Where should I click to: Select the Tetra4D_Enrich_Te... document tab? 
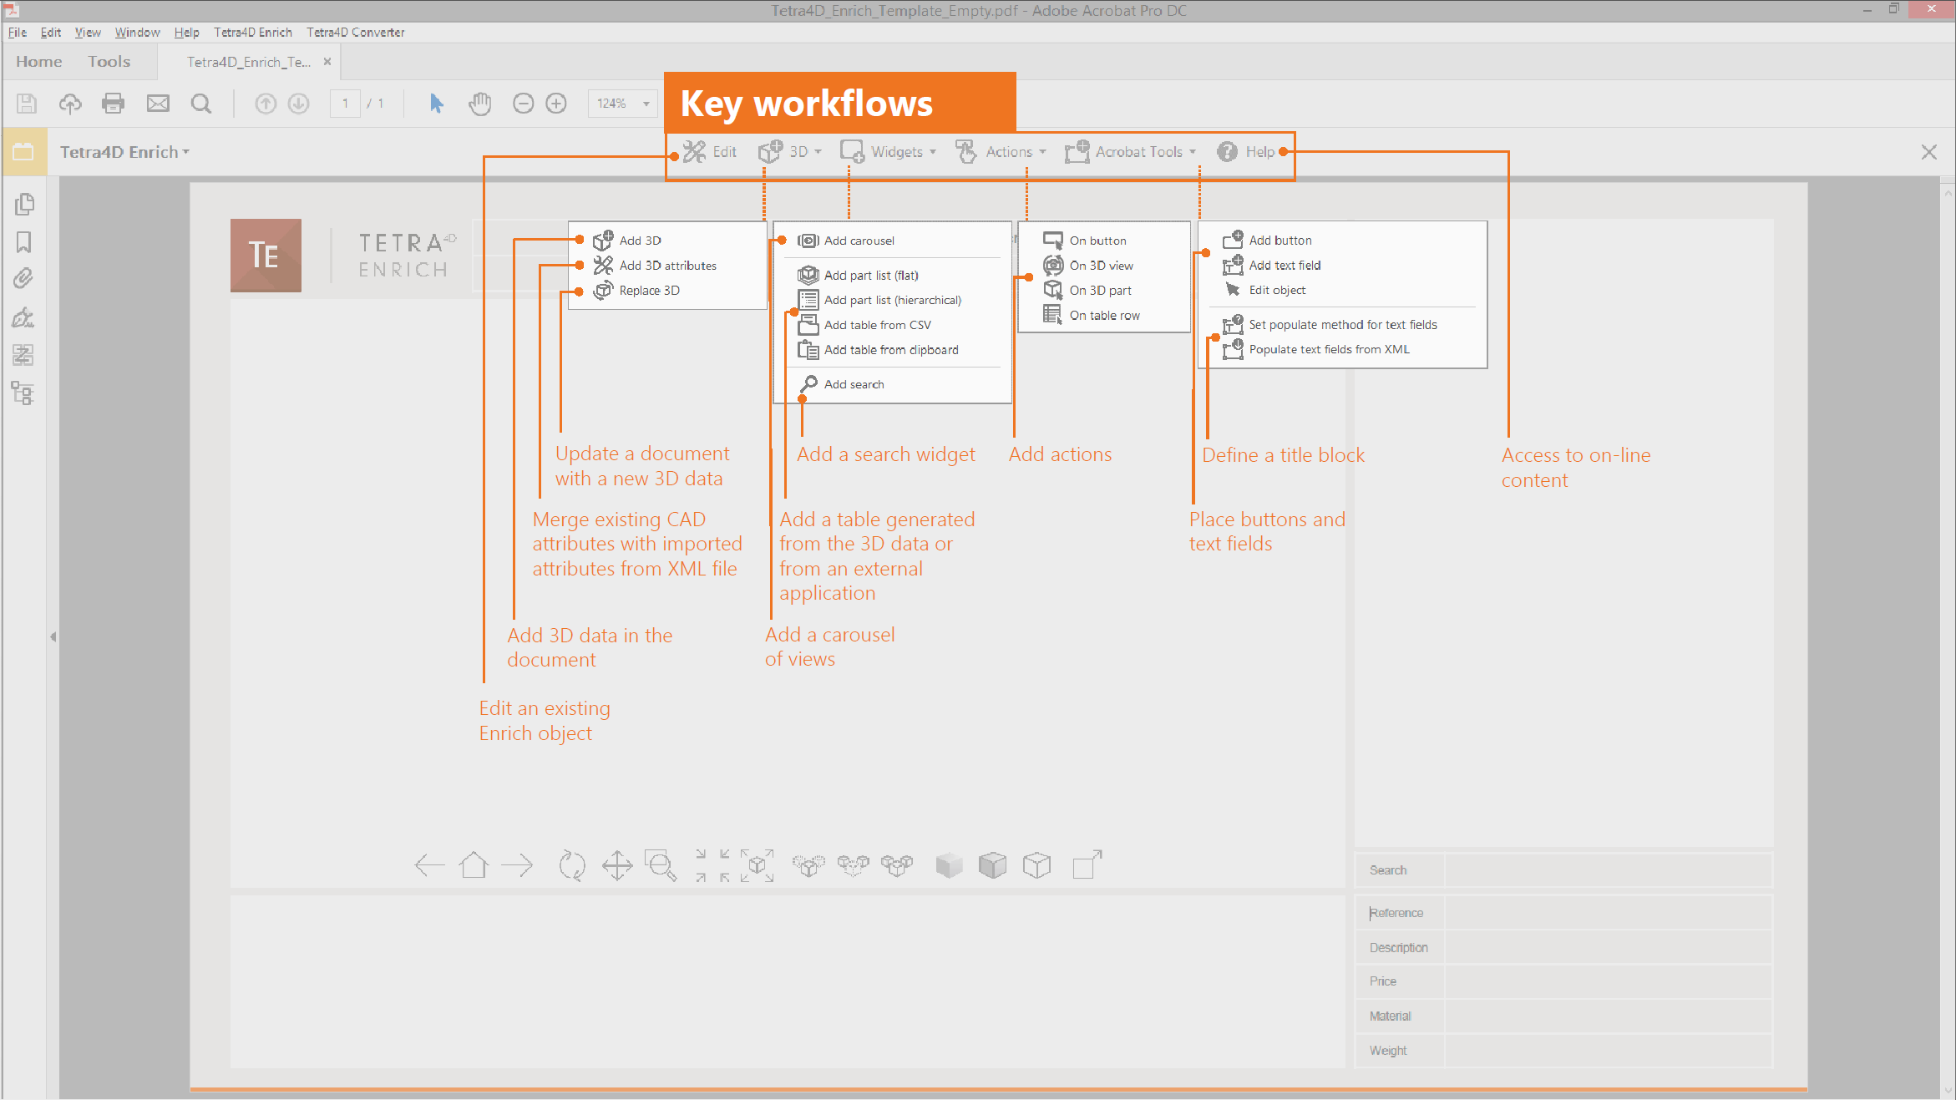pyautogui.click(x=248, y=62)
